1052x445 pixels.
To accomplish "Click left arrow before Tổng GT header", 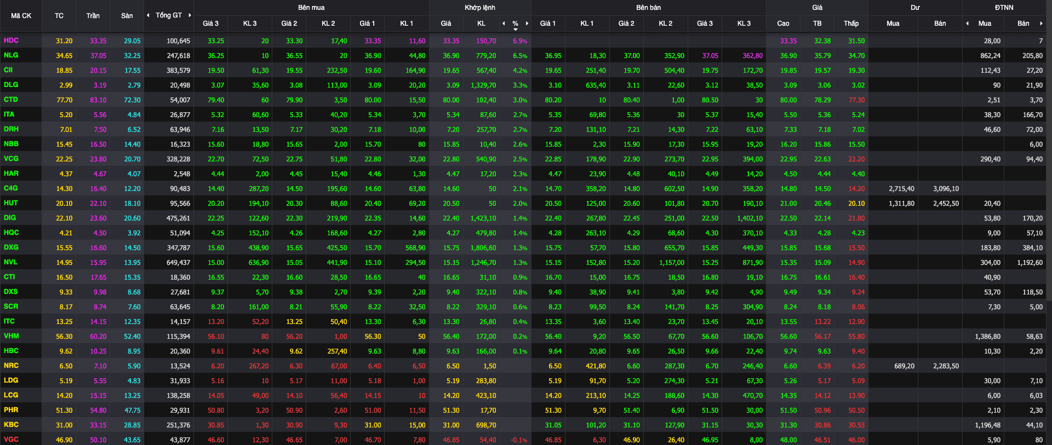I will click(x=148, y=15).
